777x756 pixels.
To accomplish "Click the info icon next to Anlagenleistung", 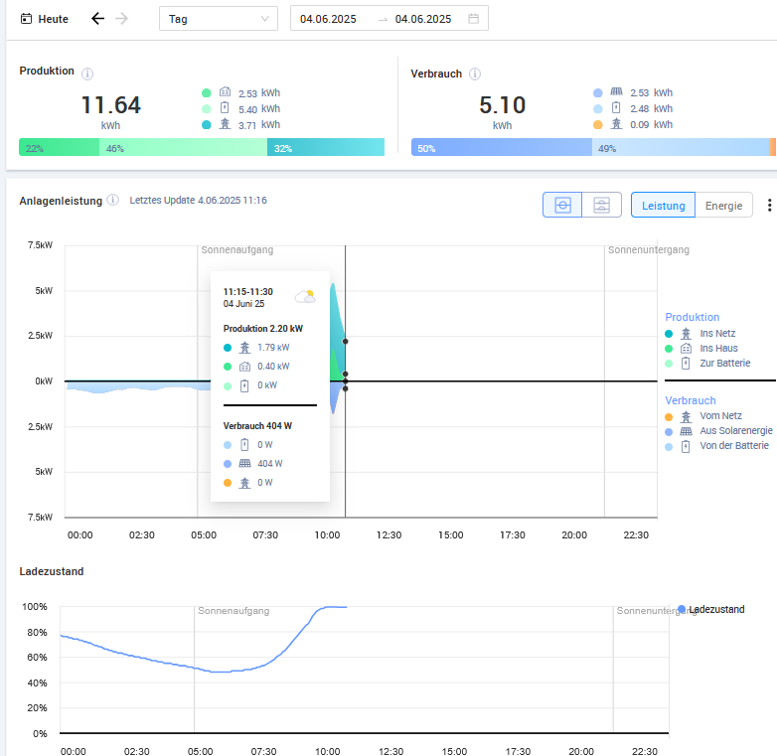I will 113,201.
